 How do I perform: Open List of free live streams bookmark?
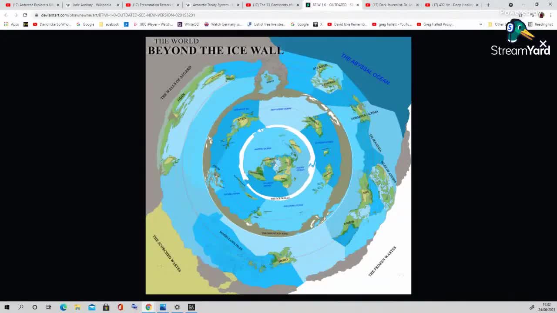[x=266, y=24]
